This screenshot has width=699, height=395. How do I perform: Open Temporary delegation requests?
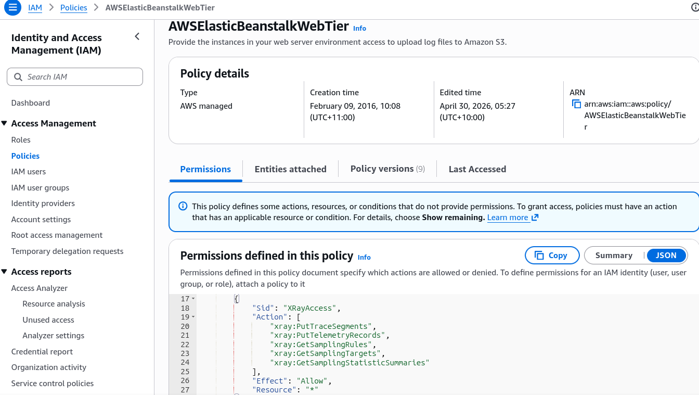68,251
